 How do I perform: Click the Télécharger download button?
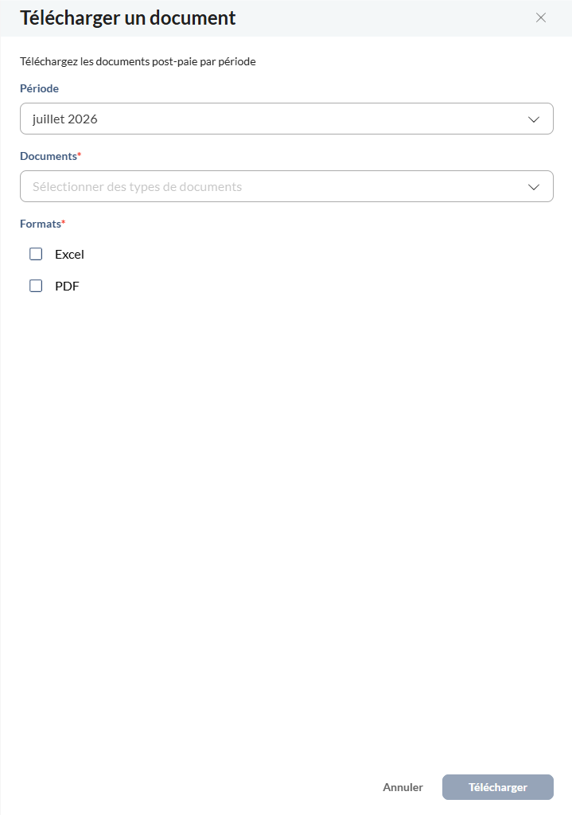(x=498, y=787)
